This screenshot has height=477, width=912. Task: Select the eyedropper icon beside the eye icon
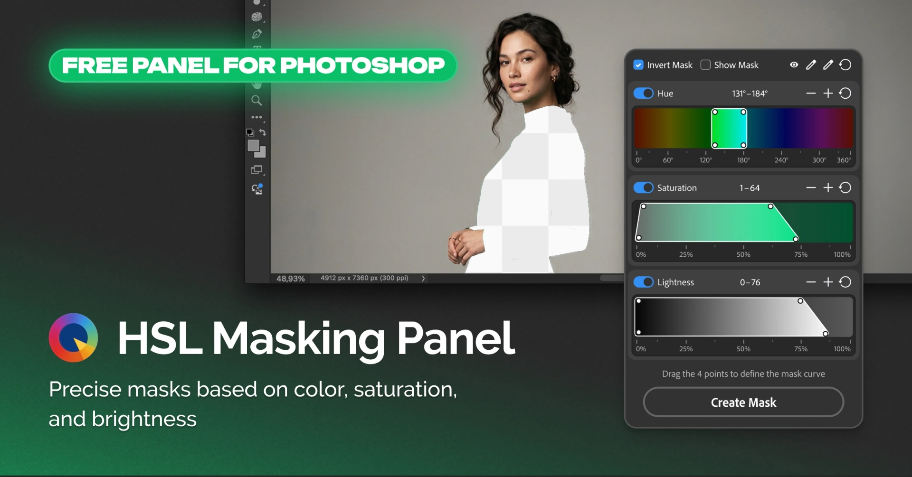click(811, 65)
